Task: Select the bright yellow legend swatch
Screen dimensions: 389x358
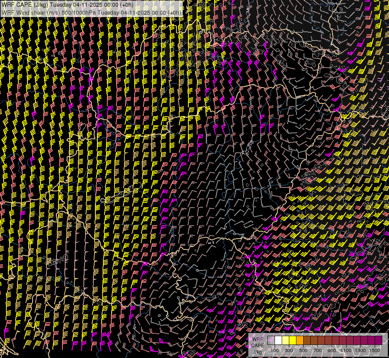Action: pos(293,340)
